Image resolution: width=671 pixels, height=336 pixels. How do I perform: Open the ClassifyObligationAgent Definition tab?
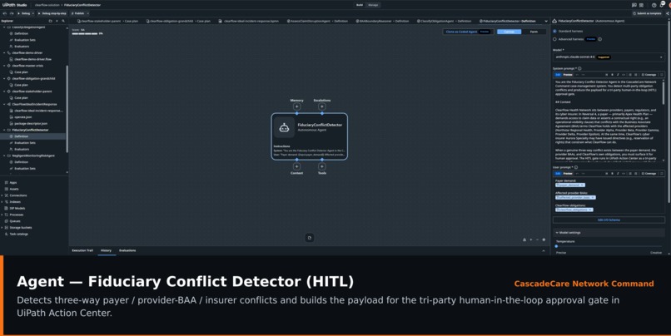(444, 21)
